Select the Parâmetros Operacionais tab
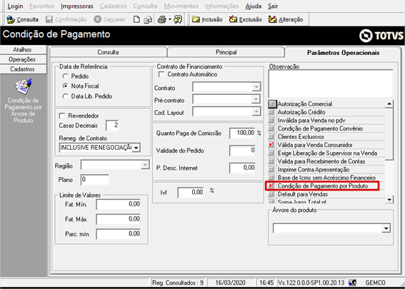The height and width of the screenshot is (289, 405). click(x=344, y=53)
